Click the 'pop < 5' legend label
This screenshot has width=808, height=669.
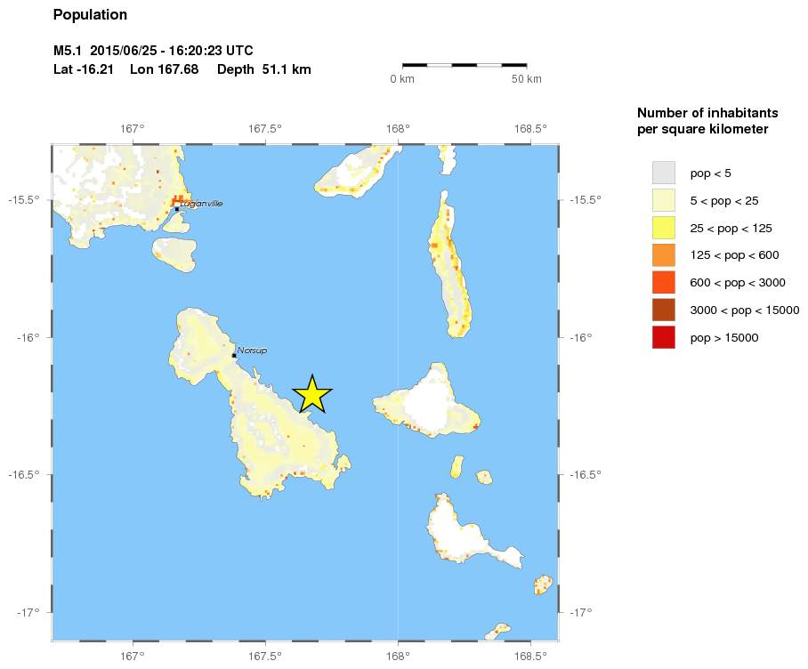[711, 173]
